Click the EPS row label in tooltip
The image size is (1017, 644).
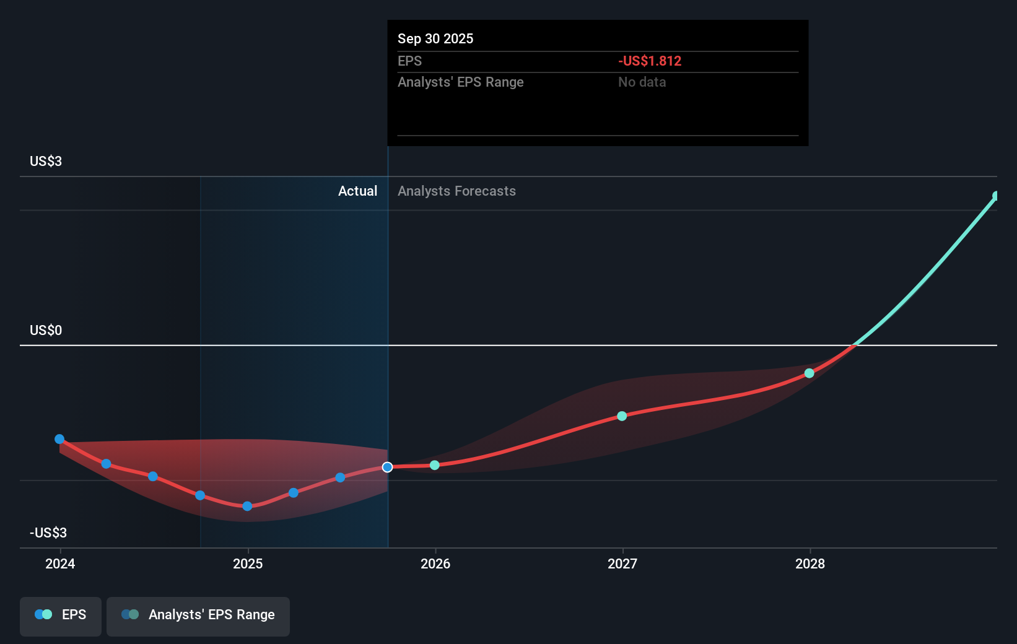click(409, 61)
